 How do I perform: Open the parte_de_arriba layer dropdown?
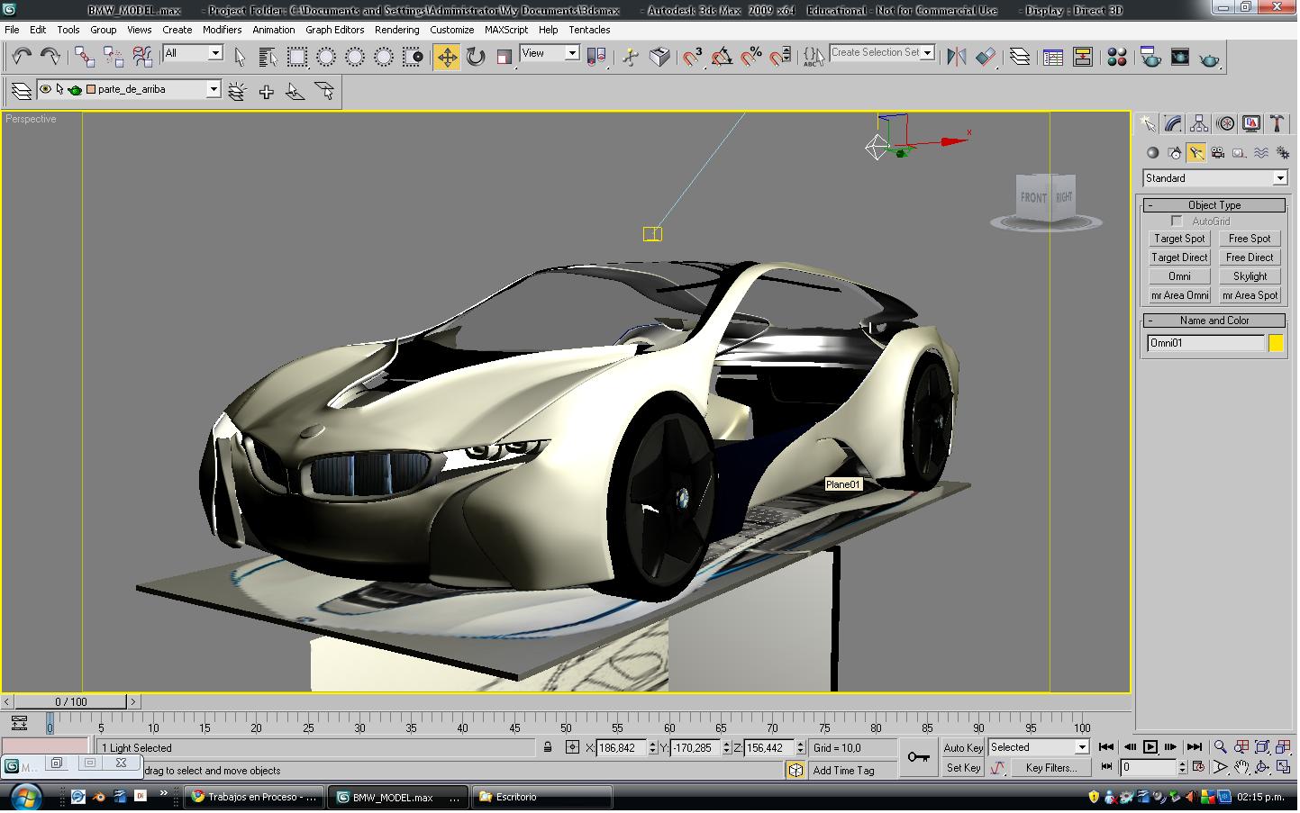214,90
